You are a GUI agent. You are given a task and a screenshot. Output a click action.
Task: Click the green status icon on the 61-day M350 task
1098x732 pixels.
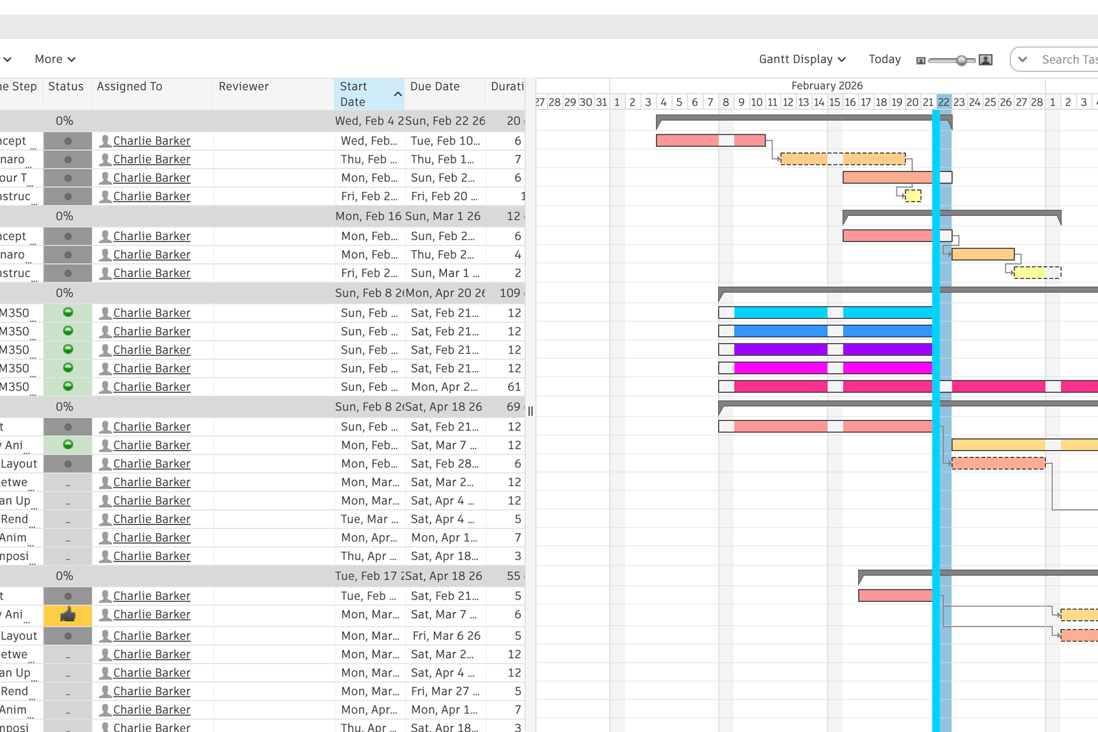coord(68,387)
